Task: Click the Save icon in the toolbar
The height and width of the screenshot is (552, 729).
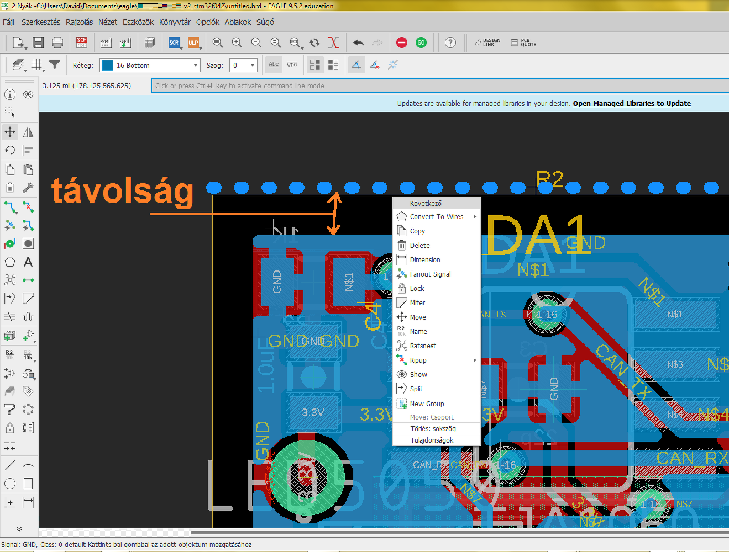Action: (x=38, y=43)
